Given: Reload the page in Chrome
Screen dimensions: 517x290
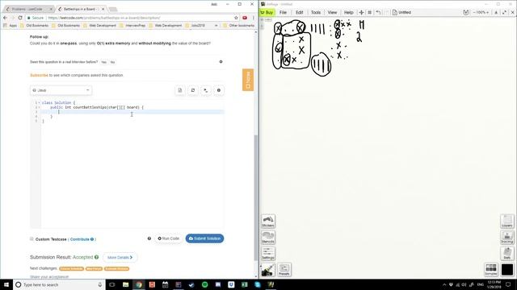Looking at the screenshot, I should pos(20,18).
